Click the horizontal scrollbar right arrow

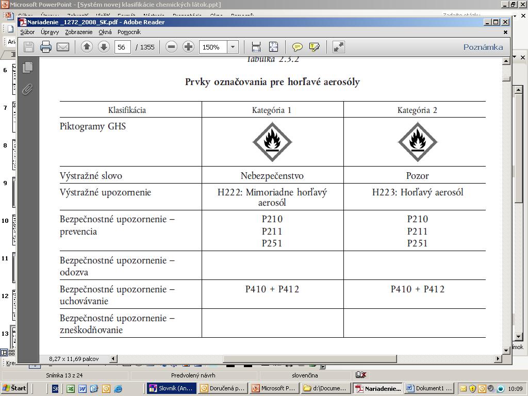pyautogui.click(x=498, y=359)
